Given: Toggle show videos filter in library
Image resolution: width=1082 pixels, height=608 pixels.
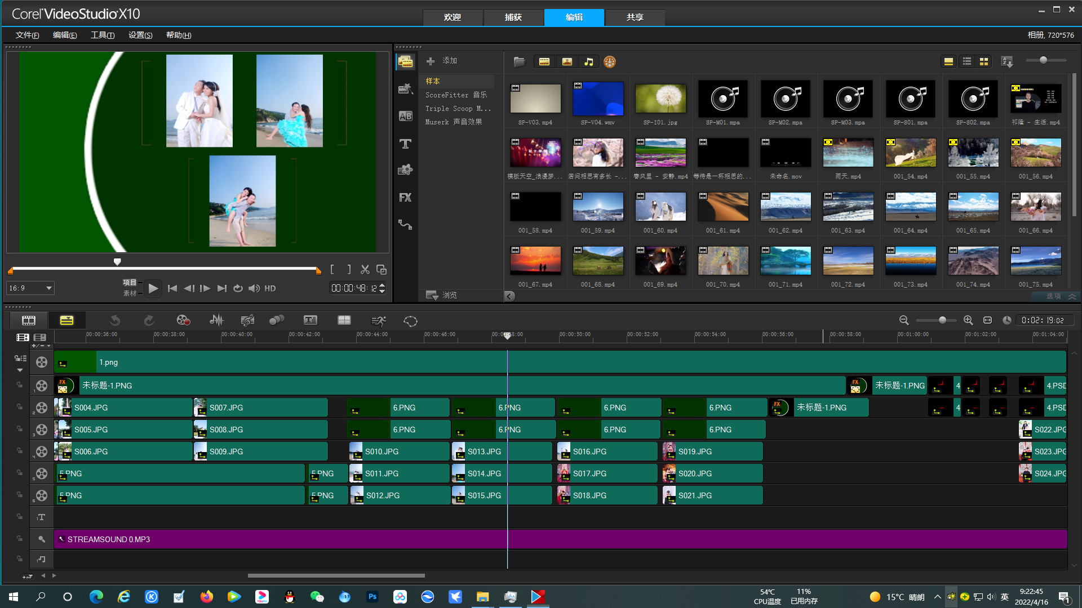Looking at the screenshot, I should (x=544, y=61).
